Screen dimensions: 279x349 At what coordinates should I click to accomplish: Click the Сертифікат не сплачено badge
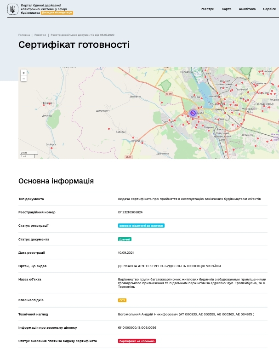[137, 341]
